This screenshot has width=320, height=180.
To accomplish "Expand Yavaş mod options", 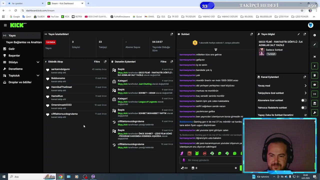I will click(305, 86).
